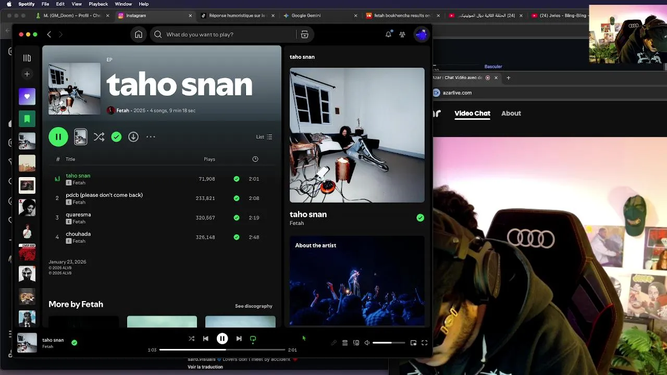
Task: Skip to the next track
Action: 239,339
